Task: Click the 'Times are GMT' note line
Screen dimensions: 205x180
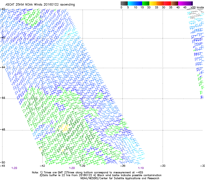Action: pos(88,173)
